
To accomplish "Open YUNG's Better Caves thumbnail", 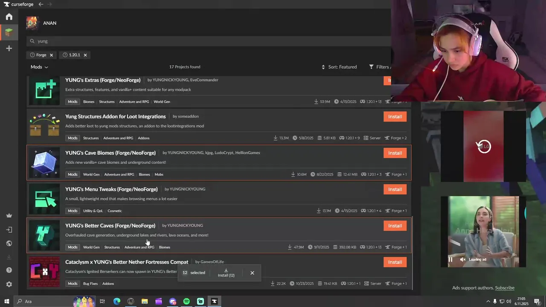I will pyautogui.click(x=44, y=235).
